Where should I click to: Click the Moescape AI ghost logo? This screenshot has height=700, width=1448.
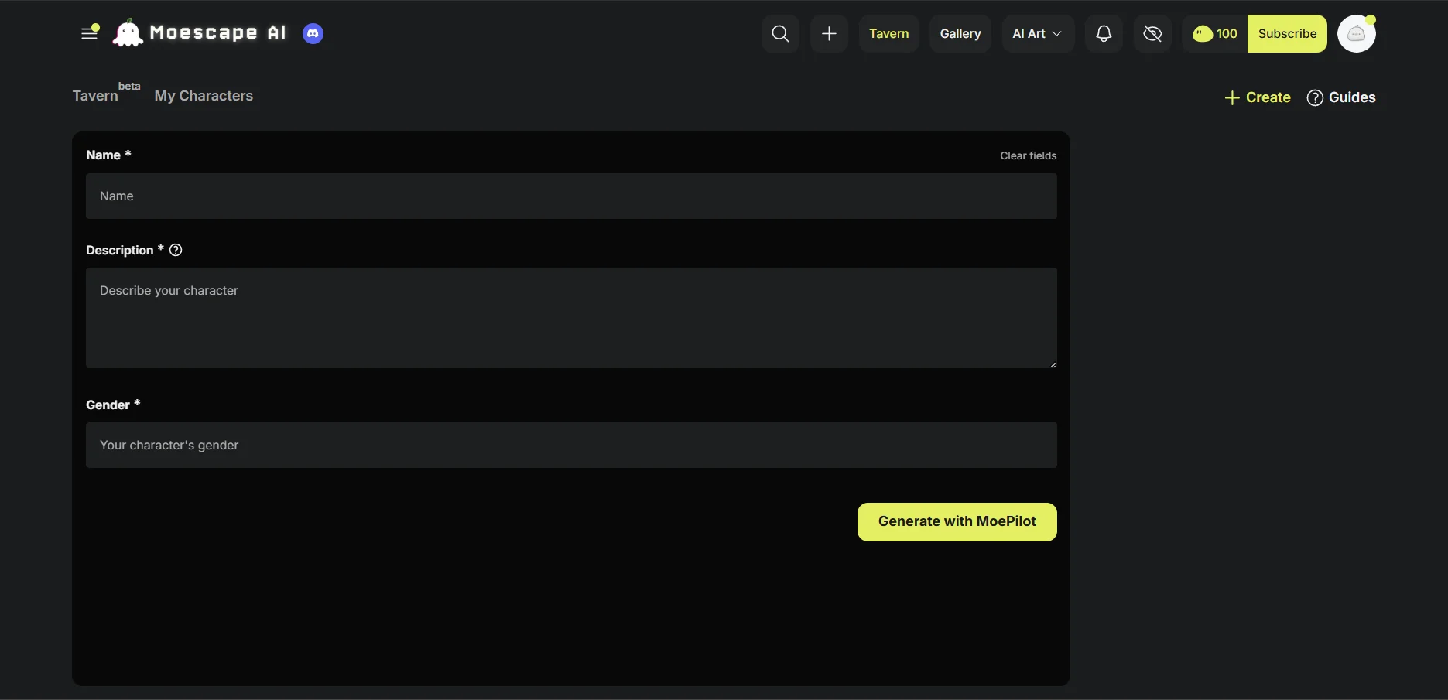point(128,33)
